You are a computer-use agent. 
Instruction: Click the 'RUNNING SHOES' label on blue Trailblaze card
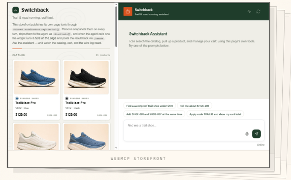(x=29, y=98)
